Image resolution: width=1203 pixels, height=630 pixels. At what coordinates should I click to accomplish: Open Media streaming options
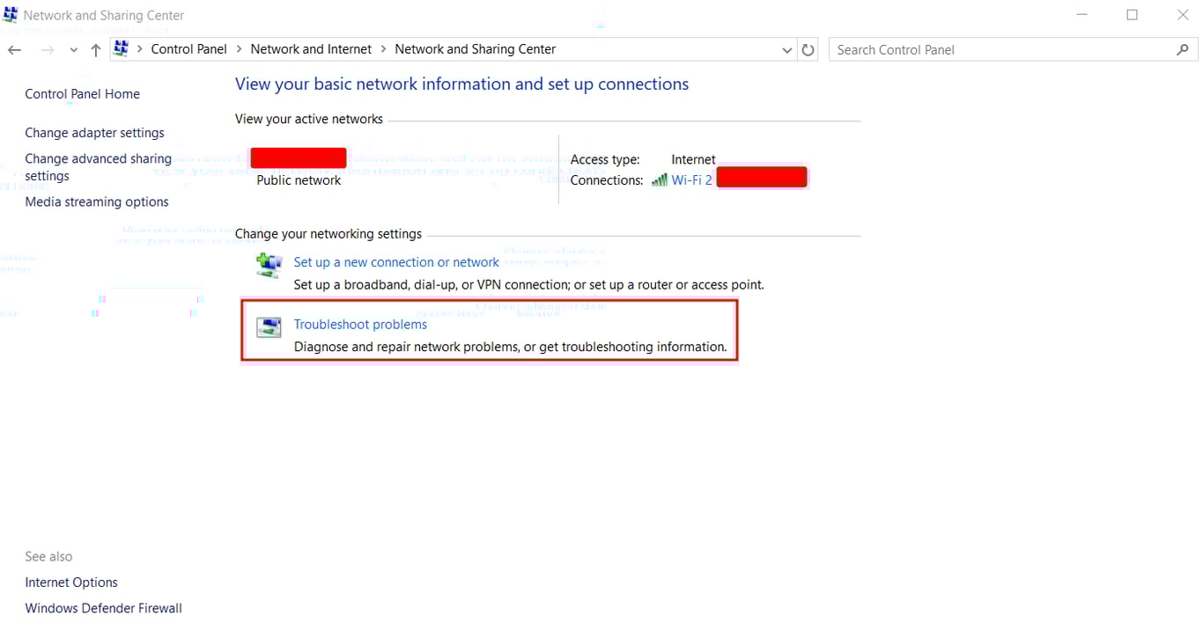(96, 201)
